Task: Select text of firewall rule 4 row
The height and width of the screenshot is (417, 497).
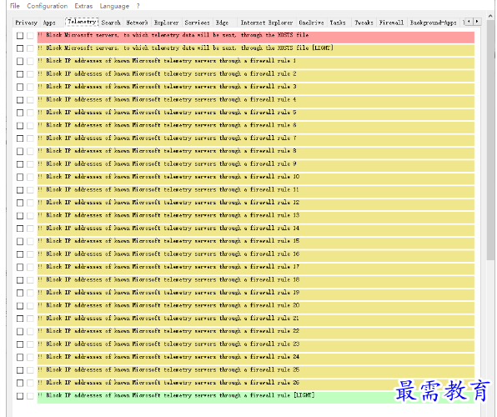Action: pyautogui.click(x=167, y=99)
